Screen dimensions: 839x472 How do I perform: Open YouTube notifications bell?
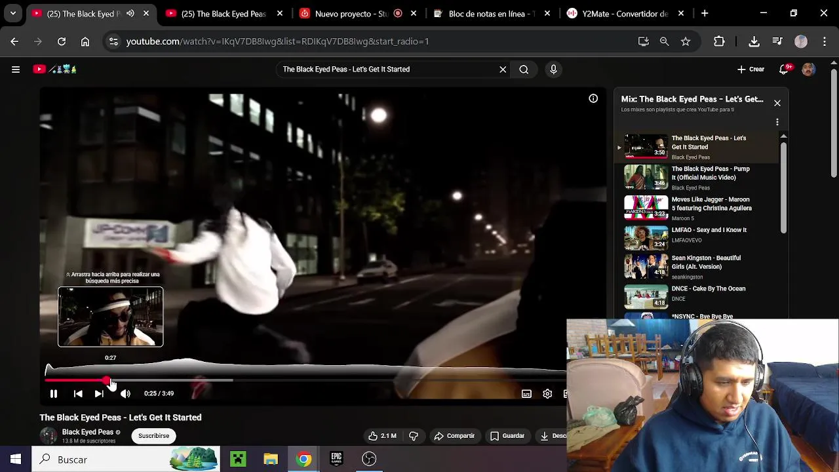(784, 69)
